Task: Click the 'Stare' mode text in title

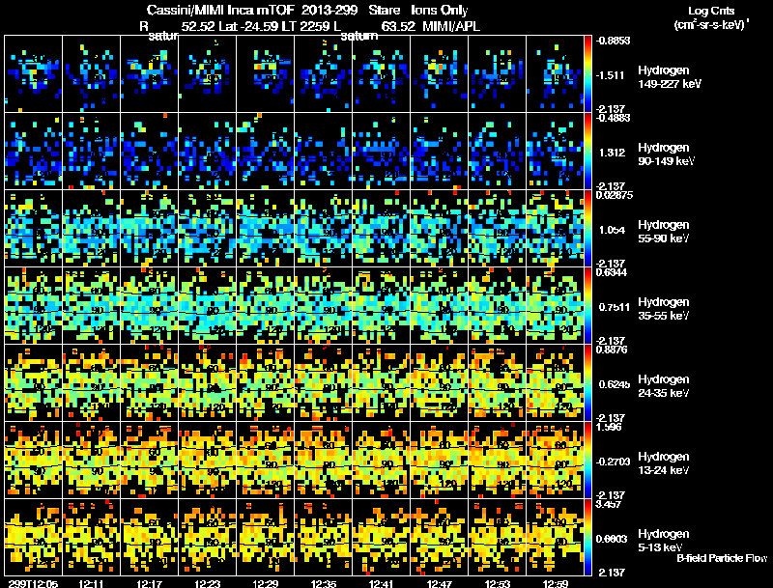Action: coord(385,10)
